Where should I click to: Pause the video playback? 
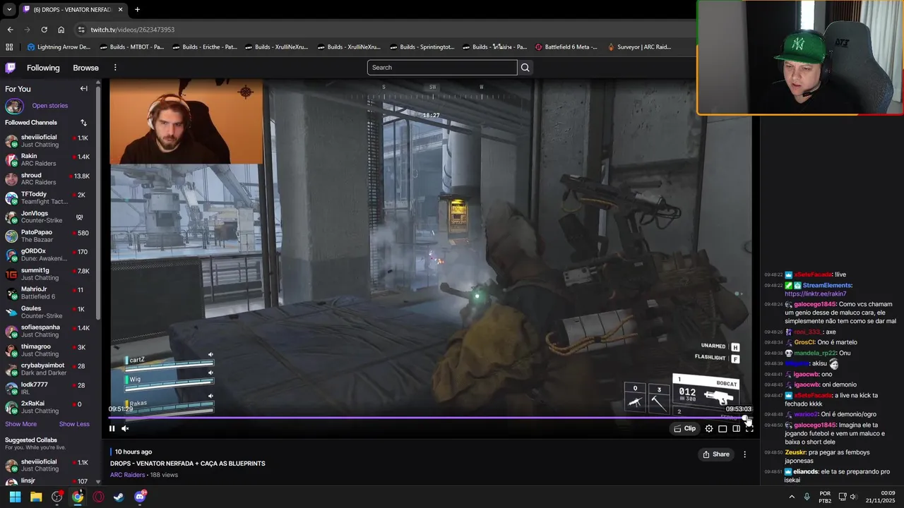click(x=112, y=428)
